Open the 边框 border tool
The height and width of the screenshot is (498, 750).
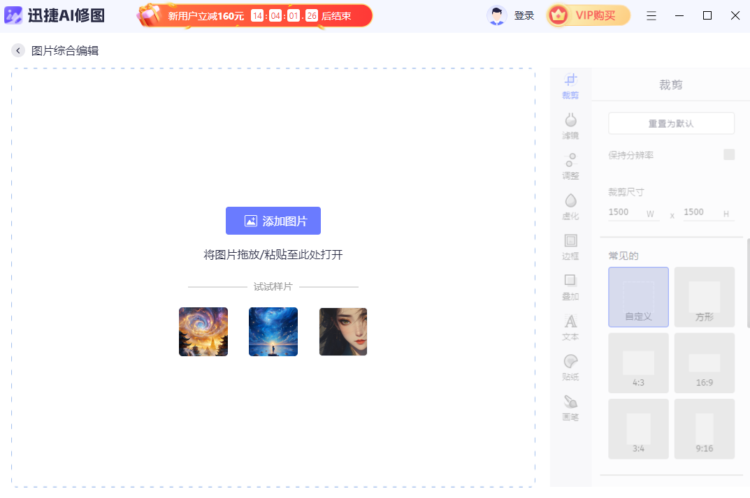[570, 247]
